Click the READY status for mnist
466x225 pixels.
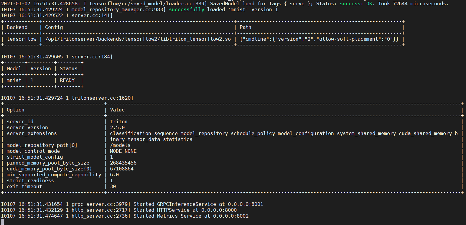pyautogui.click(x=67, y=80)
